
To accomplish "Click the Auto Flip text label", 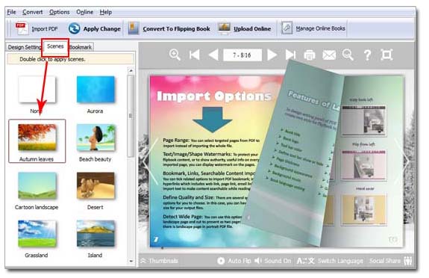I will click(x=239, y=261).
